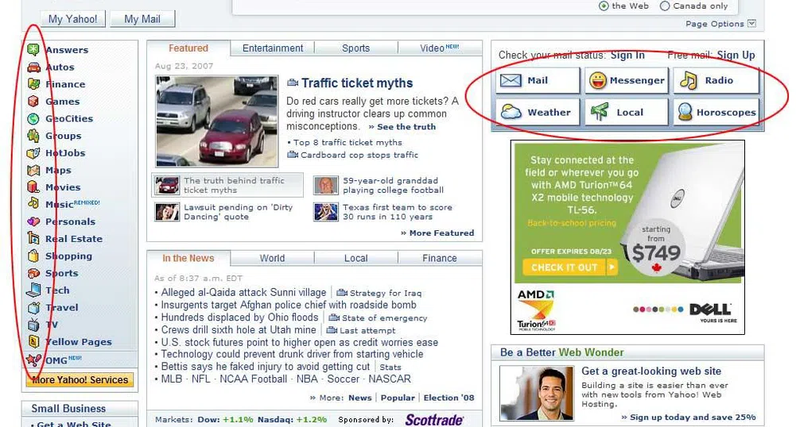Open the Answers icon in sidebar
This screenshot has width=796, height=427.
pos(33,50)
